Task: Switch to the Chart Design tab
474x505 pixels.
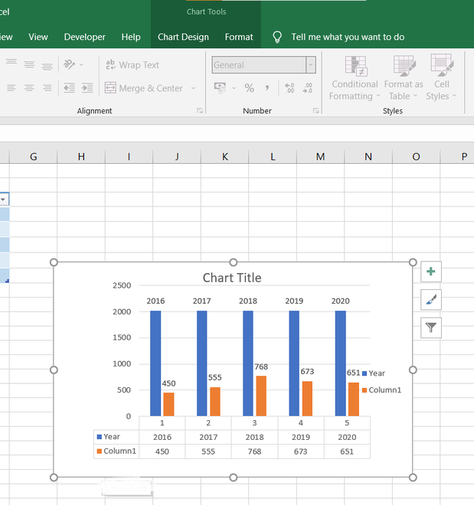Action: click(183, 37)
